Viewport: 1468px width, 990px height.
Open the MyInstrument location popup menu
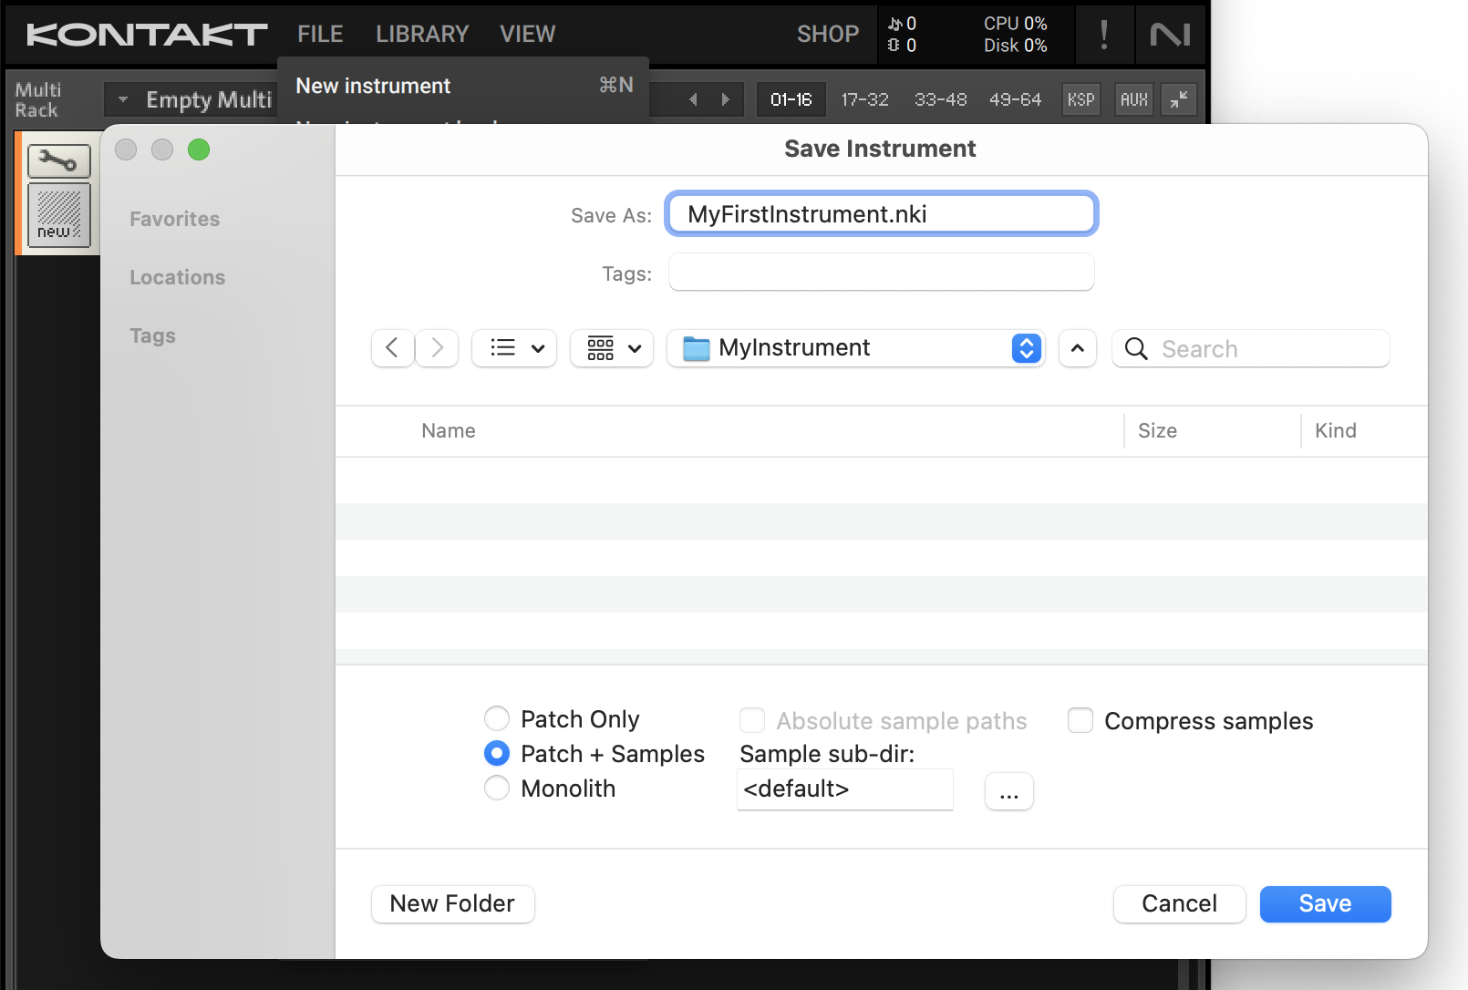click(856, 348)
